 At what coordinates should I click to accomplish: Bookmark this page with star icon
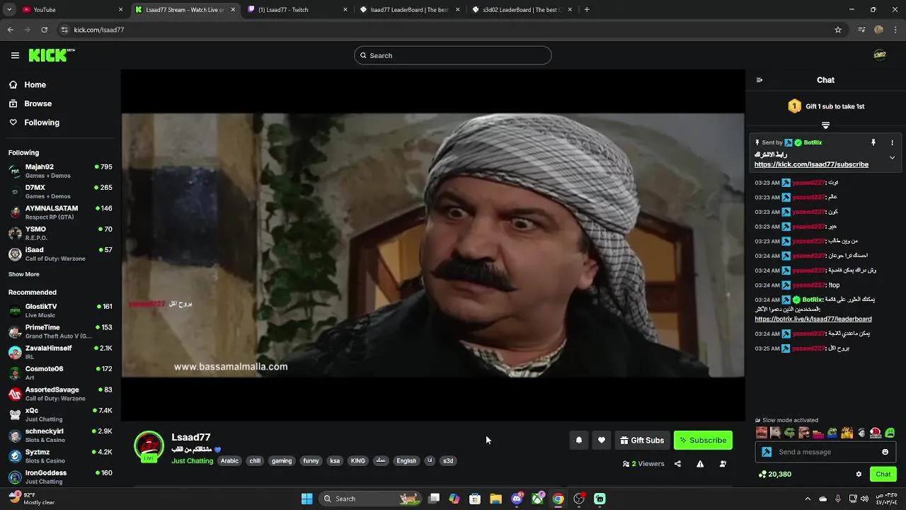pos(838,30)
